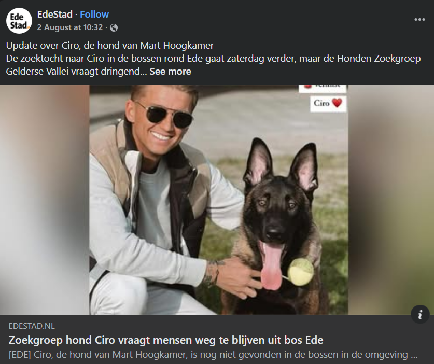Open headline Zoekgroep hond Ciro vraagt mensen
This screenshot has height=364, width=434.
166,340
